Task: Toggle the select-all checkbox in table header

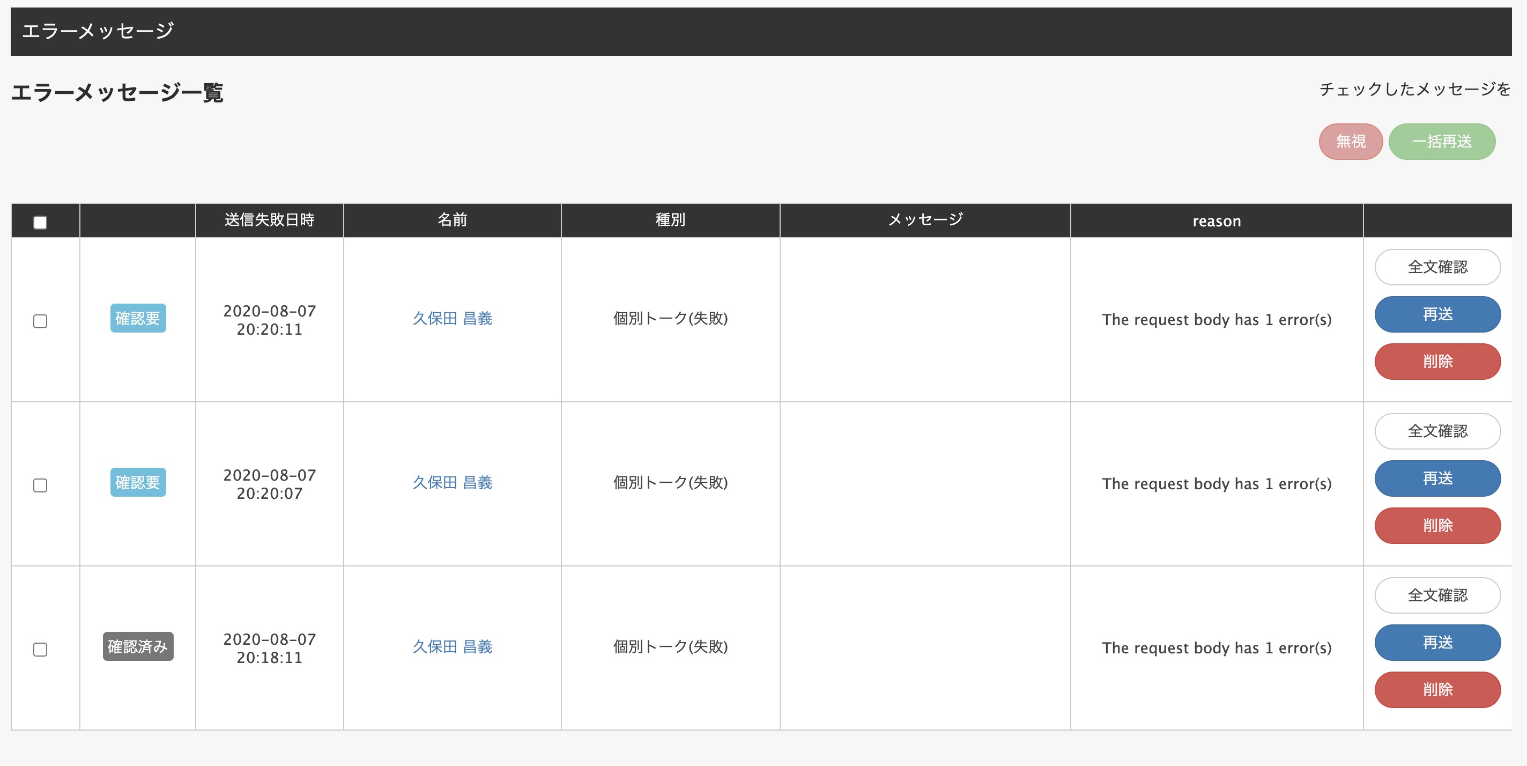Action: coord(40,222)
